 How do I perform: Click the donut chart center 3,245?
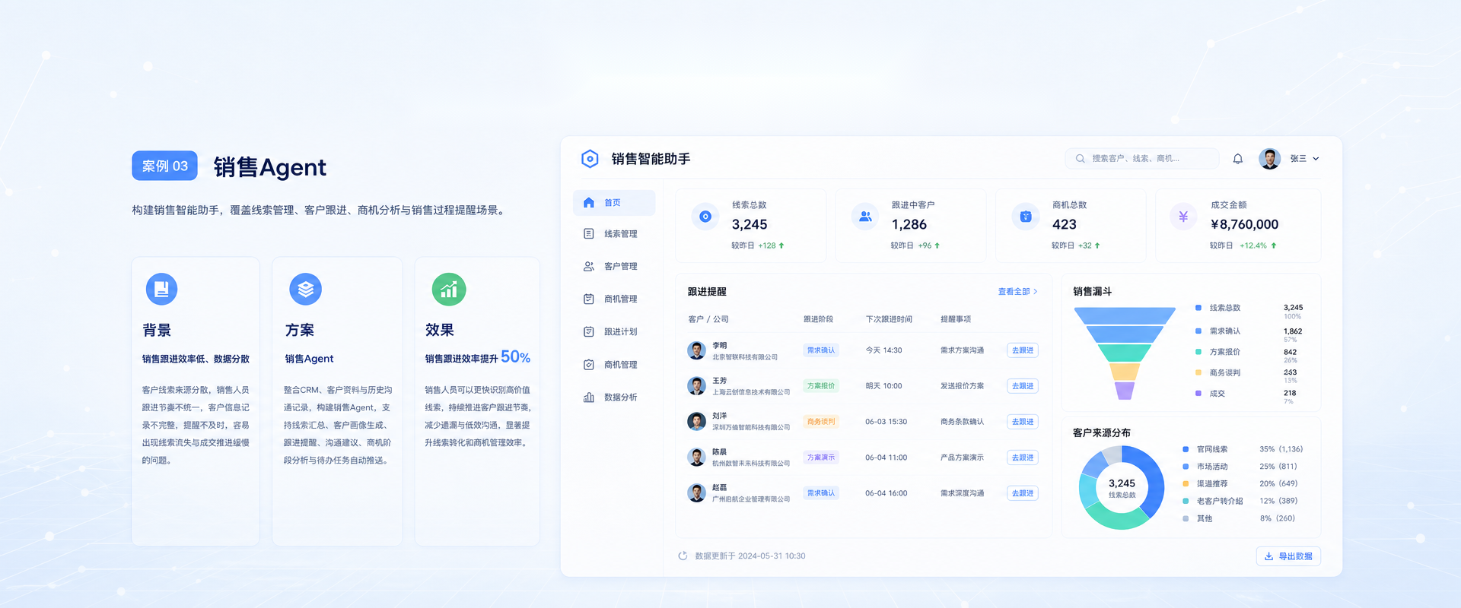(1122, 483)
